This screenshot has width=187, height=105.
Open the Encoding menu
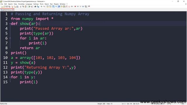coord(21,4)
